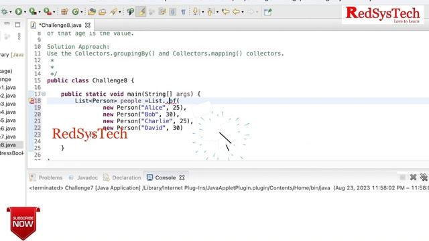The width and height of the screenshot is (429, 241).
Task: Minimize the Package Explorer panel
Action: 7,24
